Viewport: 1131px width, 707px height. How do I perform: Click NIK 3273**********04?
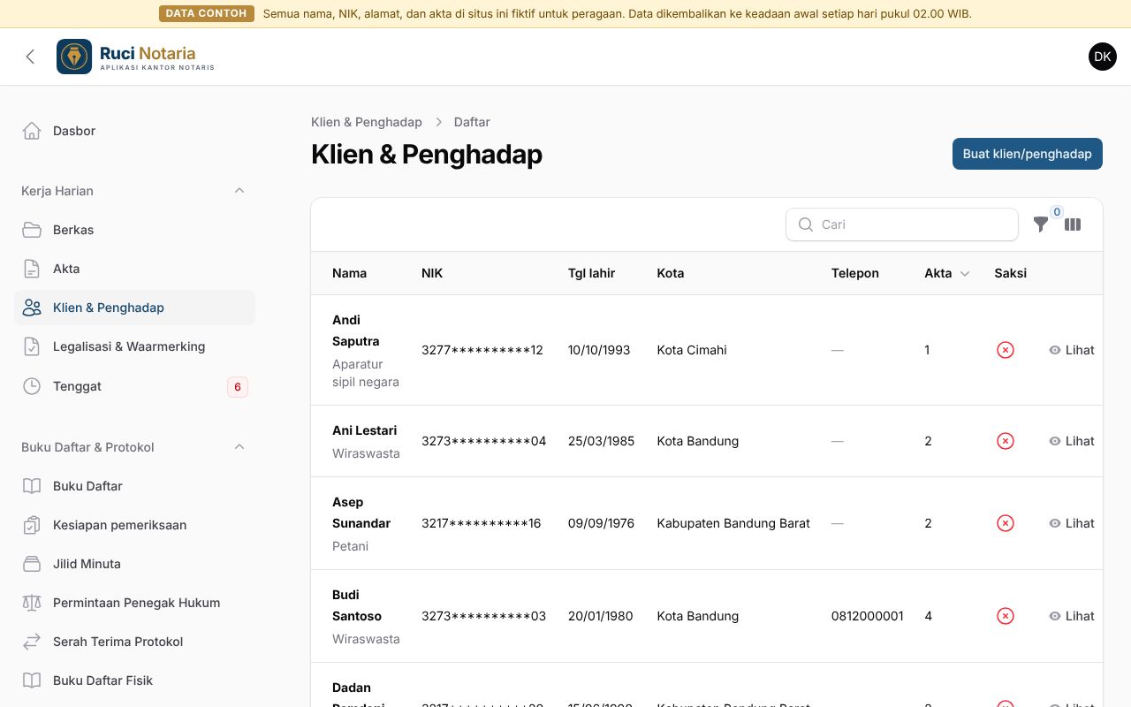[484, 441]
